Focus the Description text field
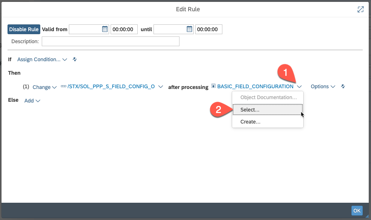 pyautogui.click(x=110, y=41)
